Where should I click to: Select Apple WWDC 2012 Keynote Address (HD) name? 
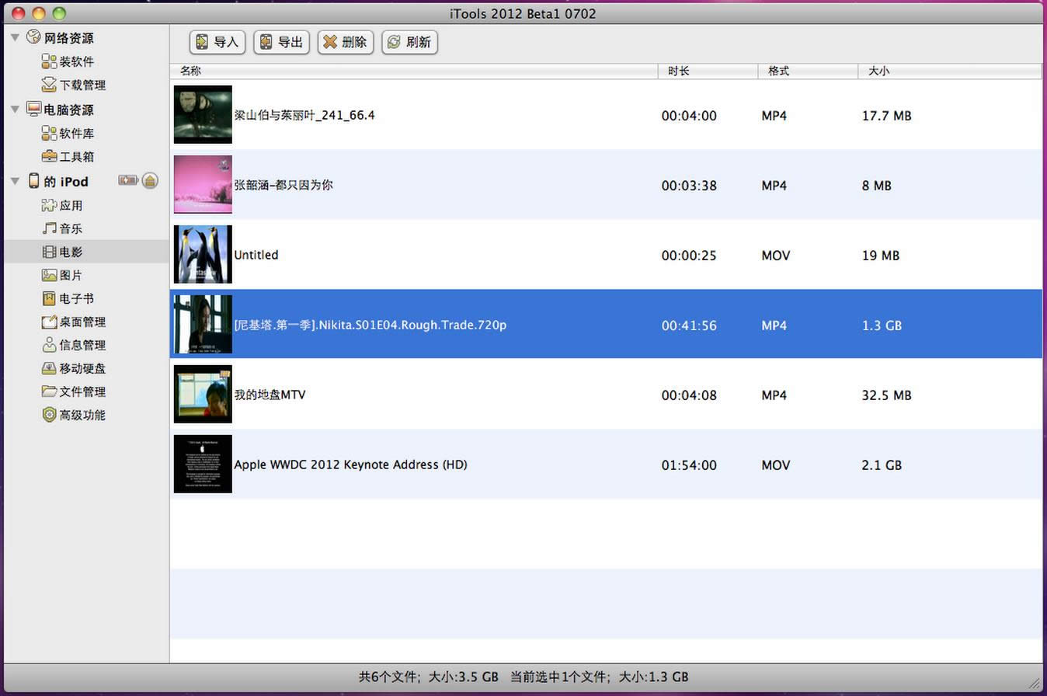(350, 465)
